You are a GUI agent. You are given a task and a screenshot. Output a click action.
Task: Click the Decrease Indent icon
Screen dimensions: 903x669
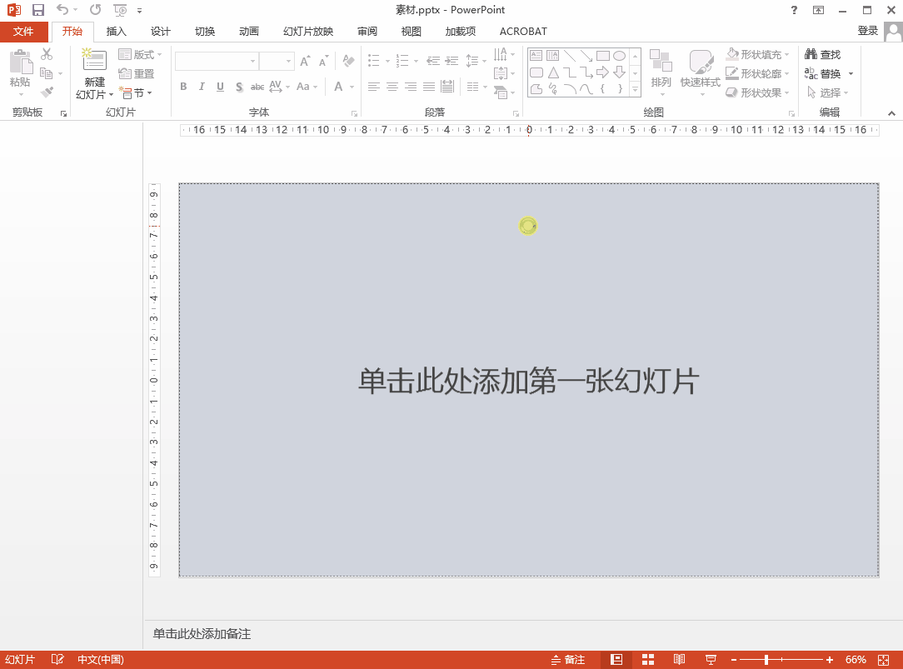(x=433, y=61)
